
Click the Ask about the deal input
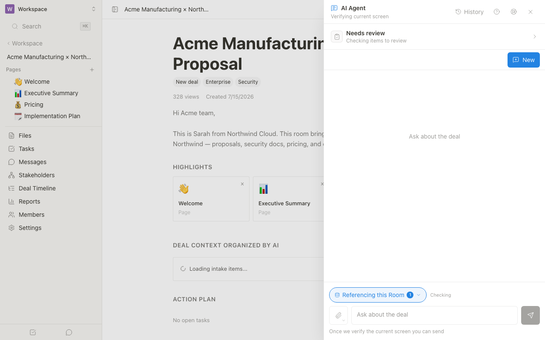pyautogui.click(x=434, y=315)
